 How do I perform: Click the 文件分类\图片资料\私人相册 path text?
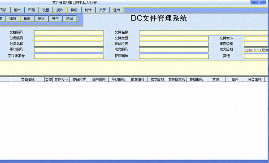click(75, 3)
